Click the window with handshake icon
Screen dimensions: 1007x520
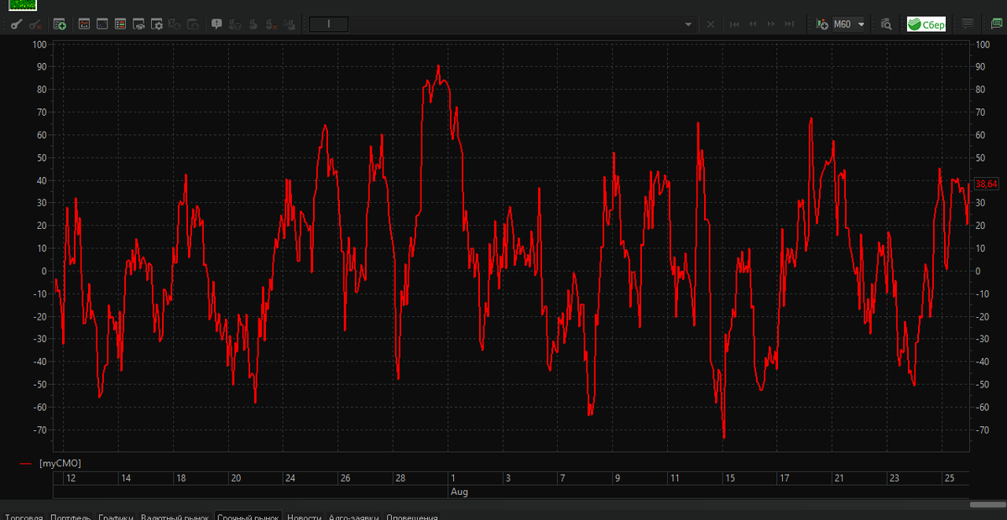click(x=139, y=24)
